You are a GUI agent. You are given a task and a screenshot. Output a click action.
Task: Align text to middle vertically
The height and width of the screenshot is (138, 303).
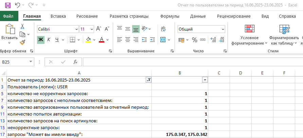pyautogui.click(x=127, y=29)
